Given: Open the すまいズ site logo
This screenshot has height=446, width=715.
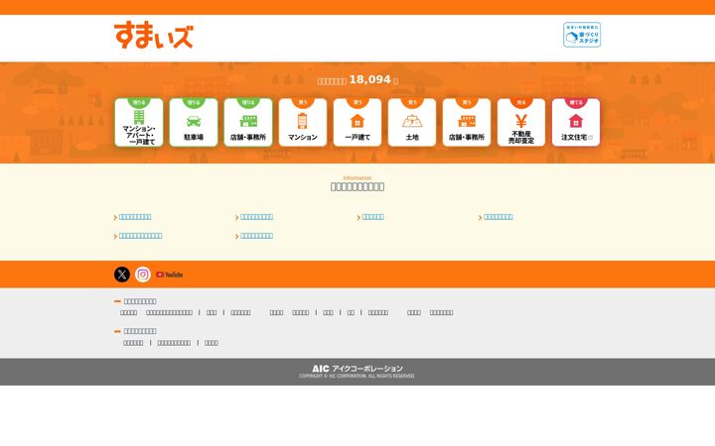Looking at the screenshot, I should (154, 35).
